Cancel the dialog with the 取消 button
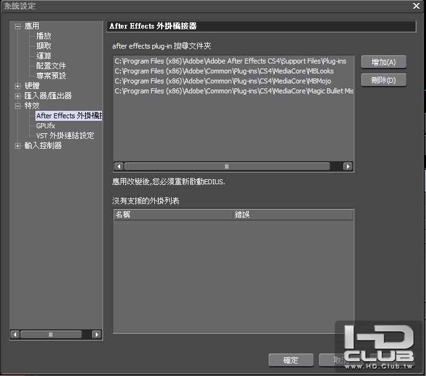The width and height of the screenshot is (426, 376). pyautogui.click(x=340, y=360)
